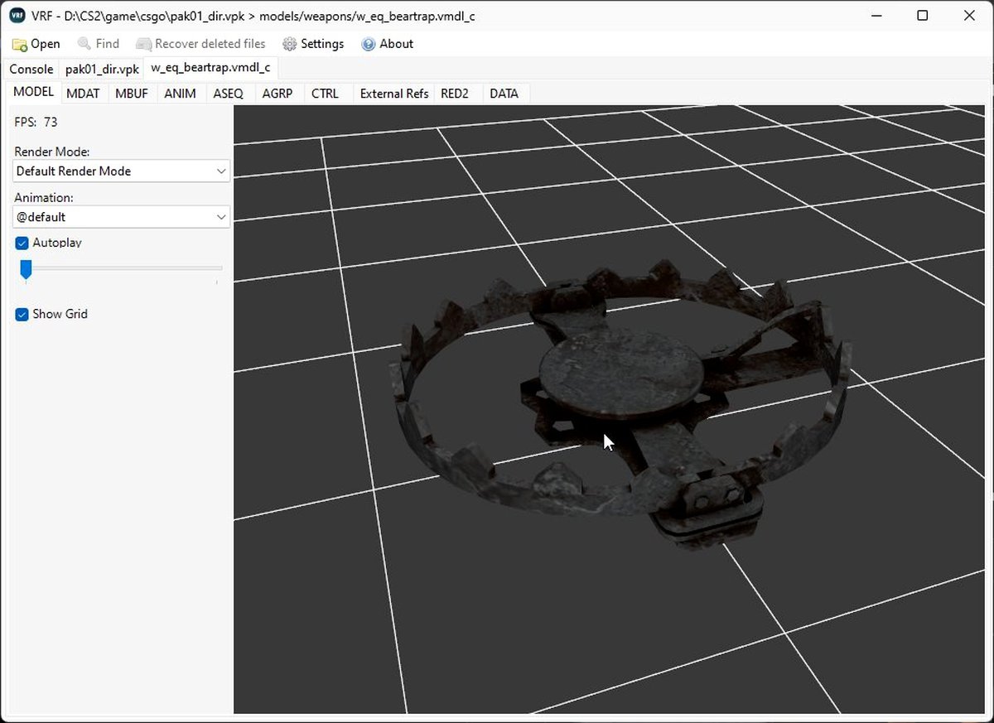Disable the Autoplay checkbox
This screenshot has height=723, width=994.
coord(22,243)
